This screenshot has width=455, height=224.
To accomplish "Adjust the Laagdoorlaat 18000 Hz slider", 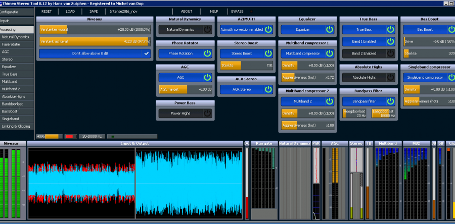I will [384, 114].
